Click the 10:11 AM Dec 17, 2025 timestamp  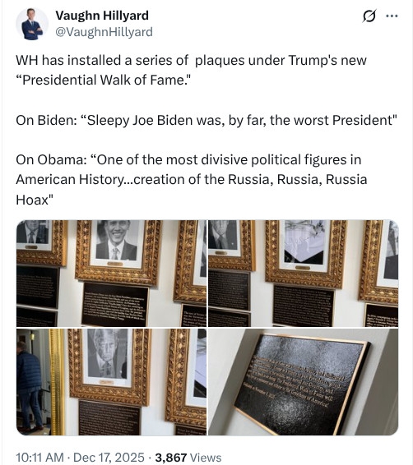pyautogui.click(x=80, y=458)
